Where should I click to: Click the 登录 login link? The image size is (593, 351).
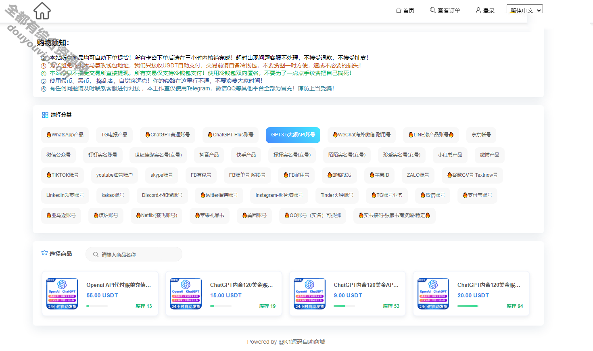485,10
